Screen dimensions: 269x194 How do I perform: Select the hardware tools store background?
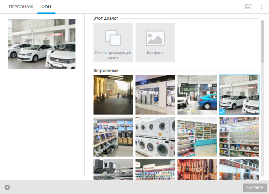tap(239, 137)
